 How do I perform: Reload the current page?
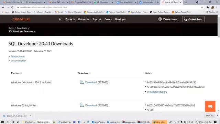12,7
